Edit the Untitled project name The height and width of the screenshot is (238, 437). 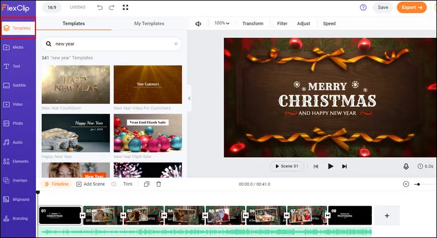(77, 7)
